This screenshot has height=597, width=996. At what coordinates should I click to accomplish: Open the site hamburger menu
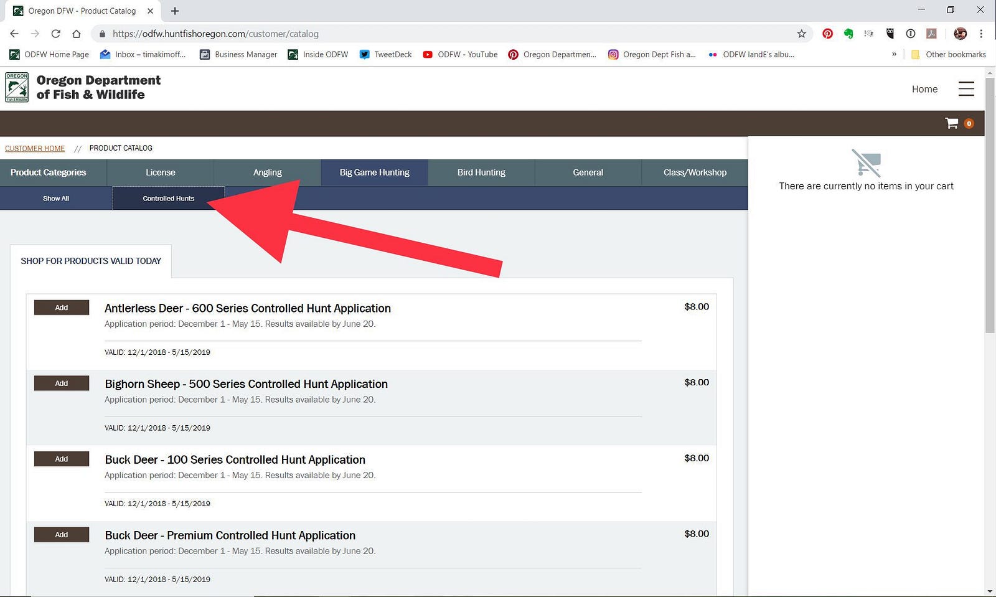click(x=966, y=89)
